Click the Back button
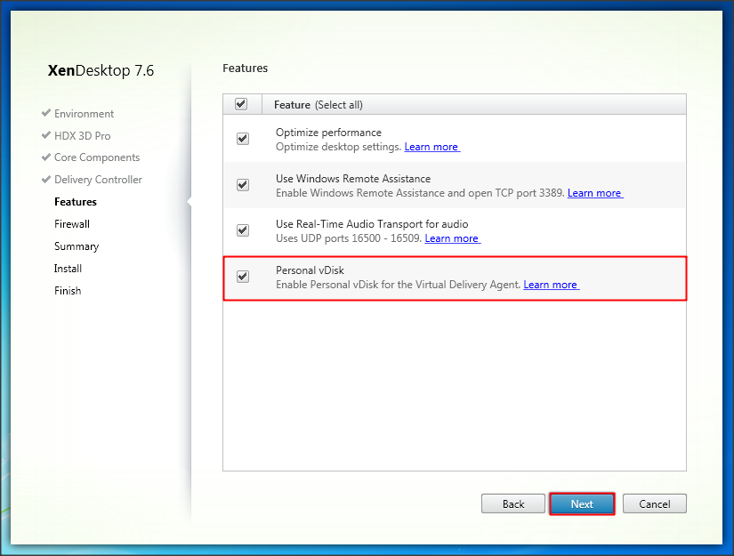 513,504
